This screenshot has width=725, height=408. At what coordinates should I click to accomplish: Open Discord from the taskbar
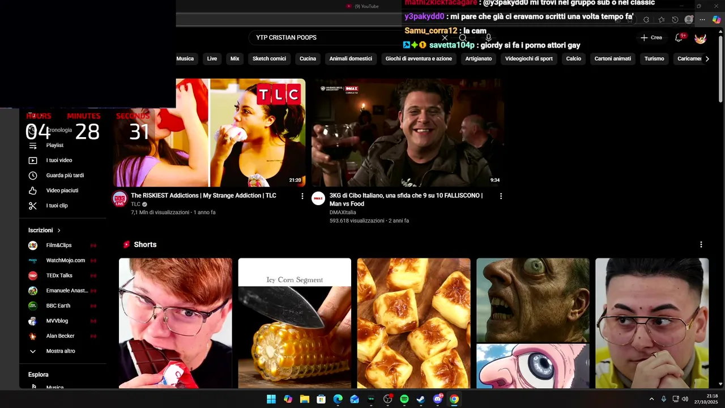click(x=437, y=399)
